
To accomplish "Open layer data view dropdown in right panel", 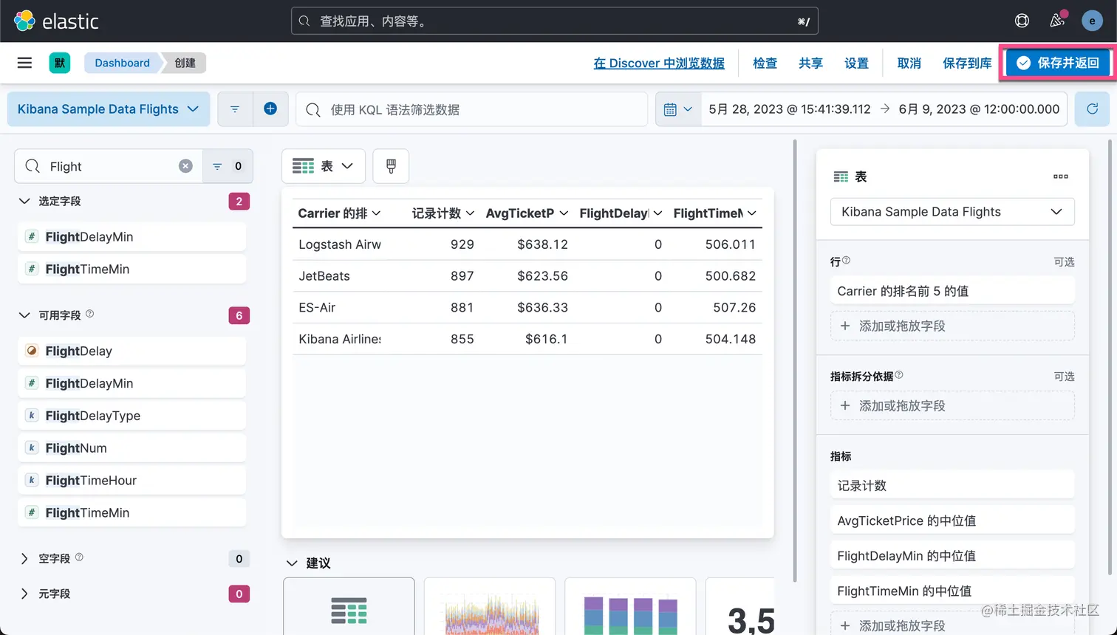I will [x=952, y=212].
